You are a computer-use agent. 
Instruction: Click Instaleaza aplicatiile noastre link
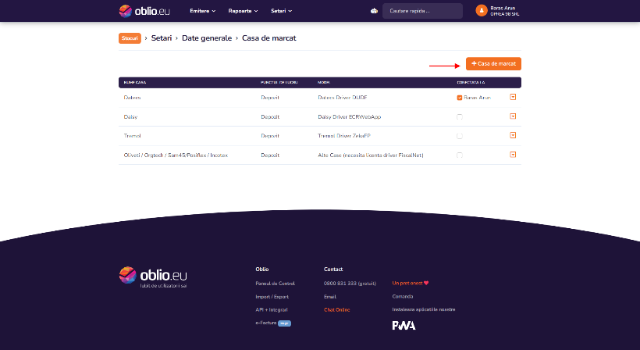[424, 309]
